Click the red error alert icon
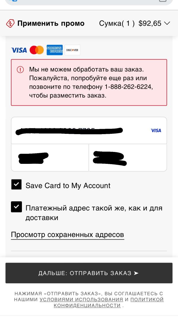 [20, 70]
